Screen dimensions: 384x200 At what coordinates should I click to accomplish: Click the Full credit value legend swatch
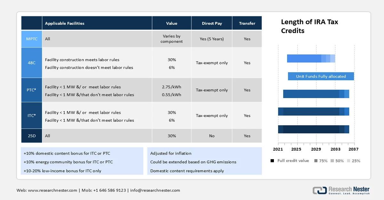click(x=272, y=161)
